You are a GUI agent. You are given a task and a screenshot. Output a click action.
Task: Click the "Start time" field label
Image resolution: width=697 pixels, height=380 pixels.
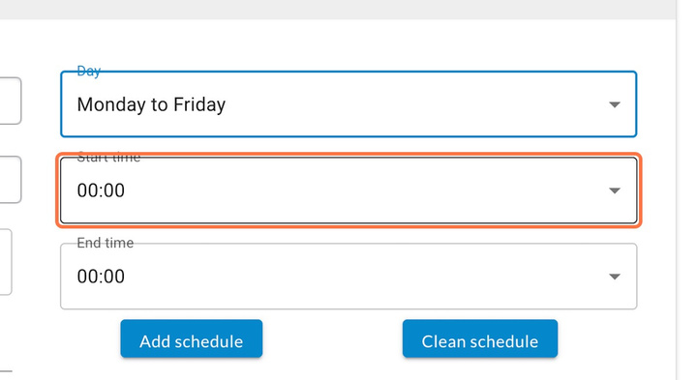[x=108, y=158]
